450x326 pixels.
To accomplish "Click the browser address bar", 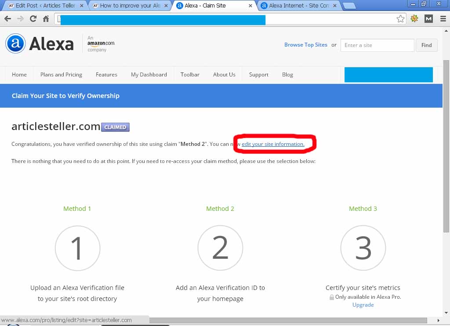I will click(229, 19).
